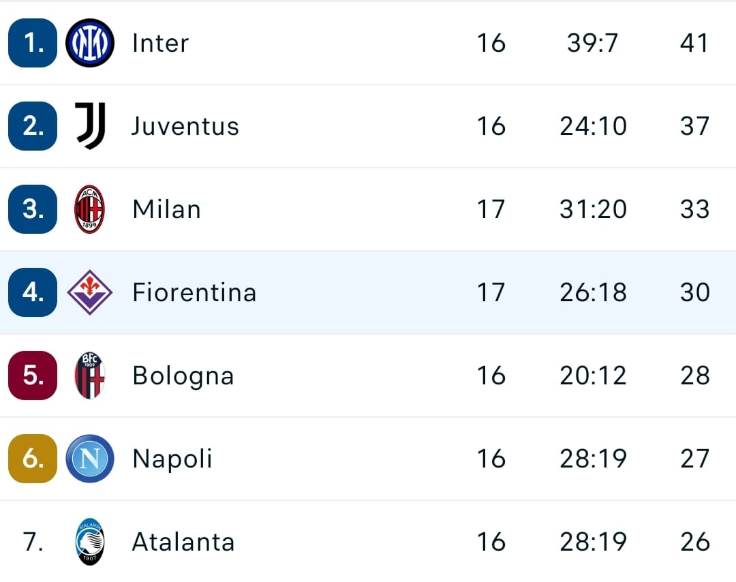Click the Napoli N logo

90,459
